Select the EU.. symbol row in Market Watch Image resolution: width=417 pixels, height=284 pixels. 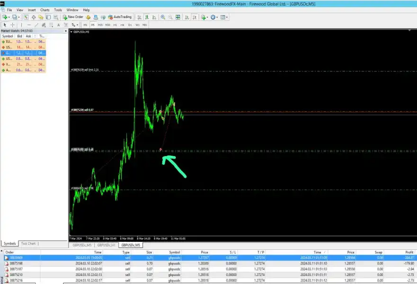23,42
